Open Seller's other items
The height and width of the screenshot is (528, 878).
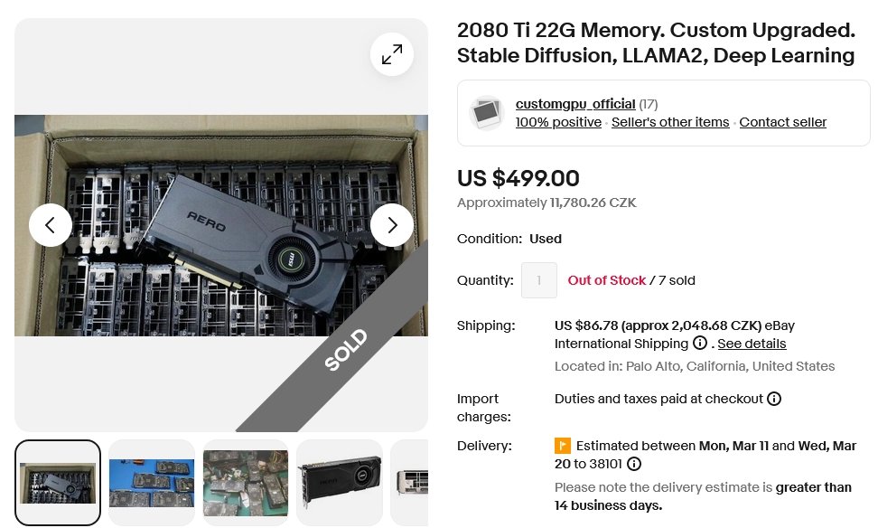670,122
